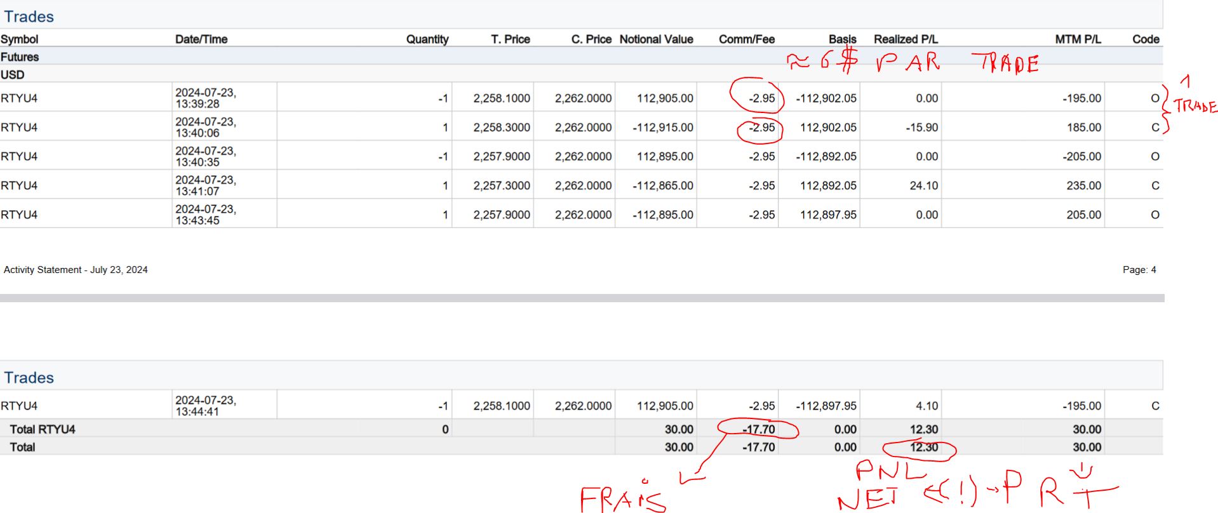
Task: Click the Code column header
Action: [1146, 39]
